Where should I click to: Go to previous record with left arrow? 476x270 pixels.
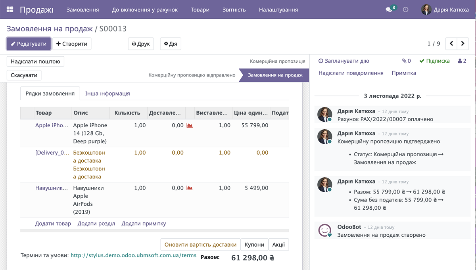pos(451,44)
